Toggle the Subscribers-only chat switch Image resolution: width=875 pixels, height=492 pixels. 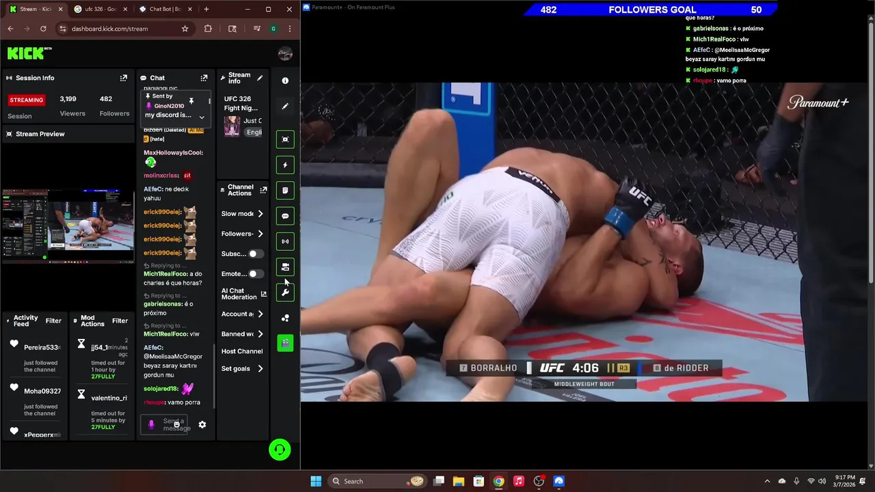click(256, 254)
